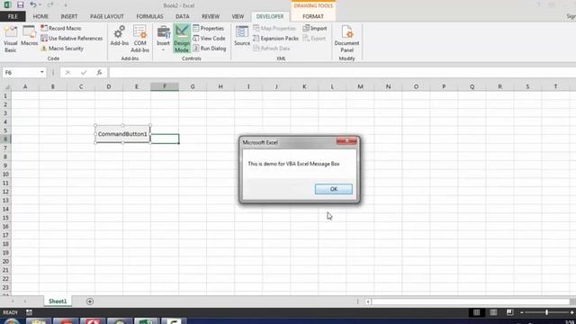Start Record Macro

point(61,28)
